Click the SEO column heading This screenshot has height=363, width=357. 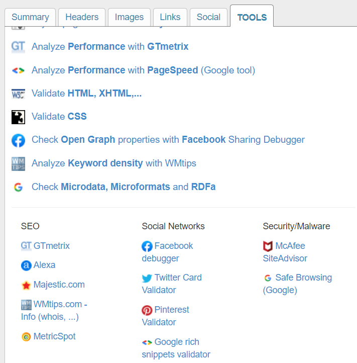click(x=30, y=226)
